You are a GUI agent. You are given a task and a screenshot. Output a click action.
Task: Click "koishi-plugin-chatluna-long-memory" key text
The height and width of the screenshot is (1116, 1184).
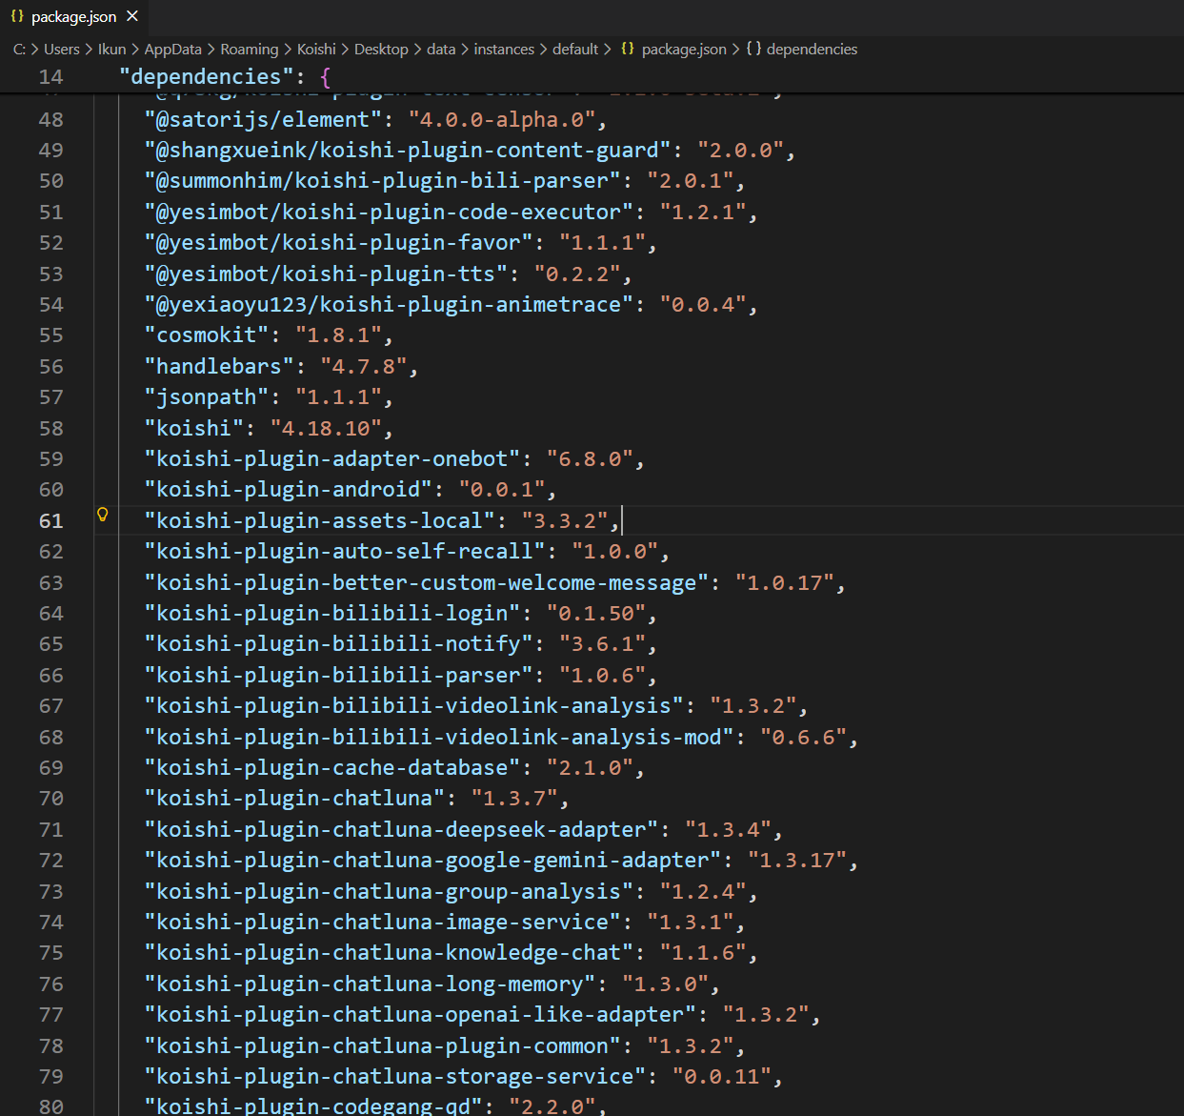click(x=370, y=984)
